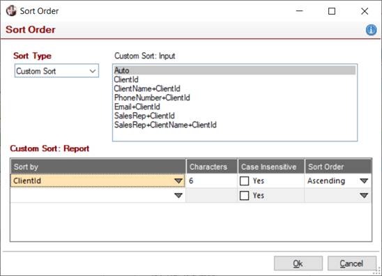
Task: Click the blue info help icon
Action: click(x=371, y=30)
